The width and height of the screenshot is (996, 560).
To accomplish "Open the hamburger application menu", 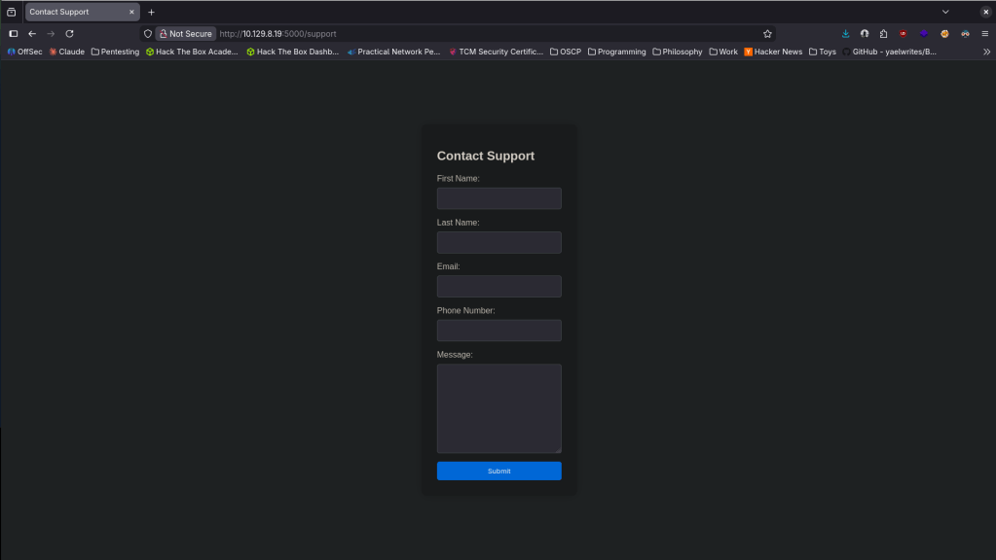I will pos(985,33).
